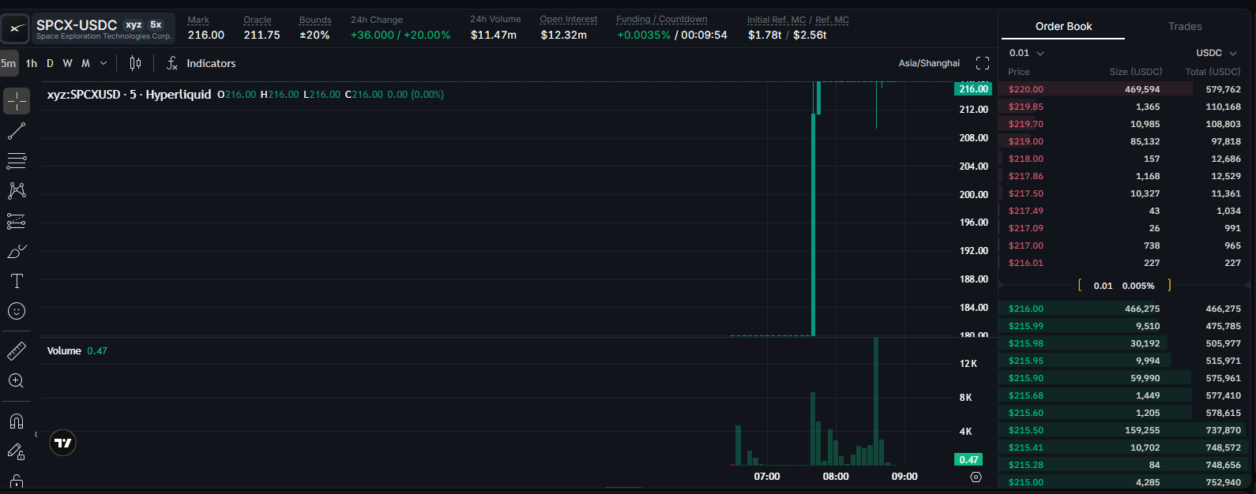Click the xyz dex badge
Image resolution: width=1256 pixels, height=494 pixels.
point(133,24)
